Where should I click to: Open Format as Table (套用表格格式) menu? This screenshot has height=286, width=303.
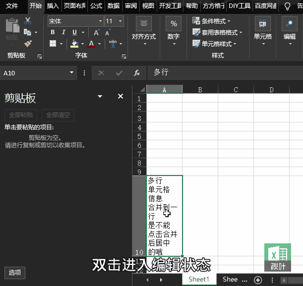[x=217, y=32]
